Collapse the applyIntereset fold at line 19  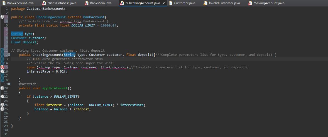tap(9, 84)
